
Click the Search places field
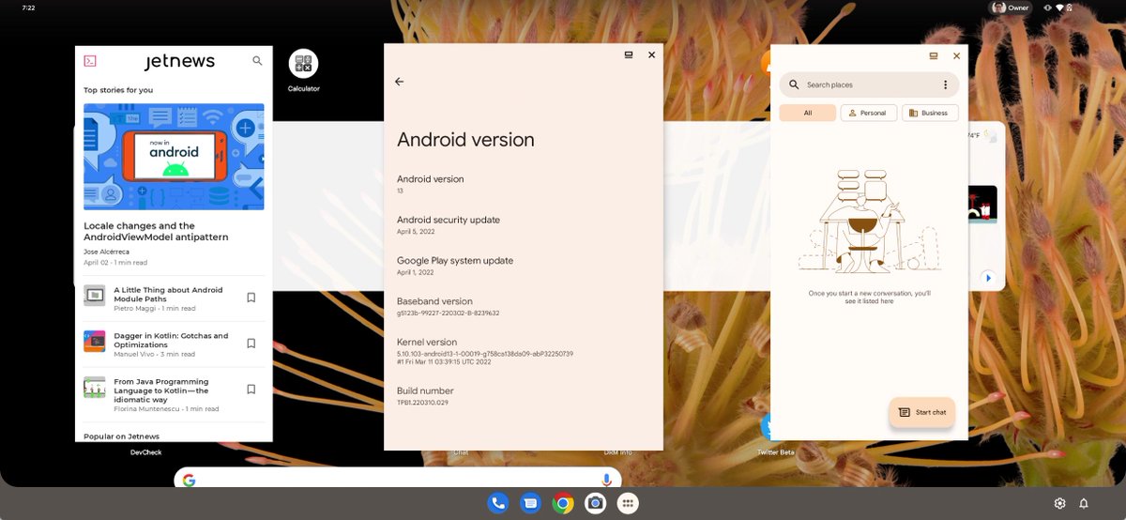(869, 84)
